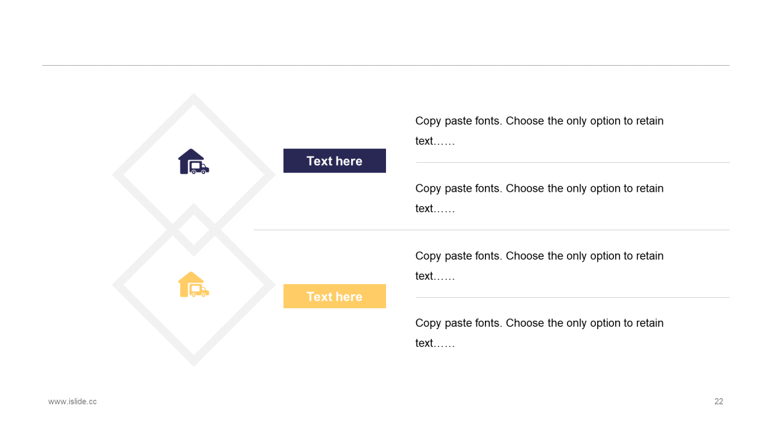Click the 'text……' line of the last paragraph

pos(435,343)
